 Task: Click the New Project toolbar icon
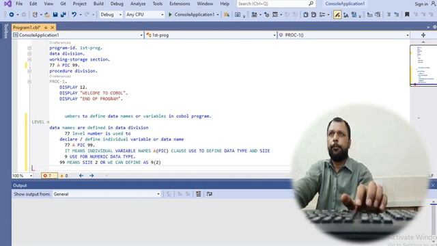pos(35,14)
